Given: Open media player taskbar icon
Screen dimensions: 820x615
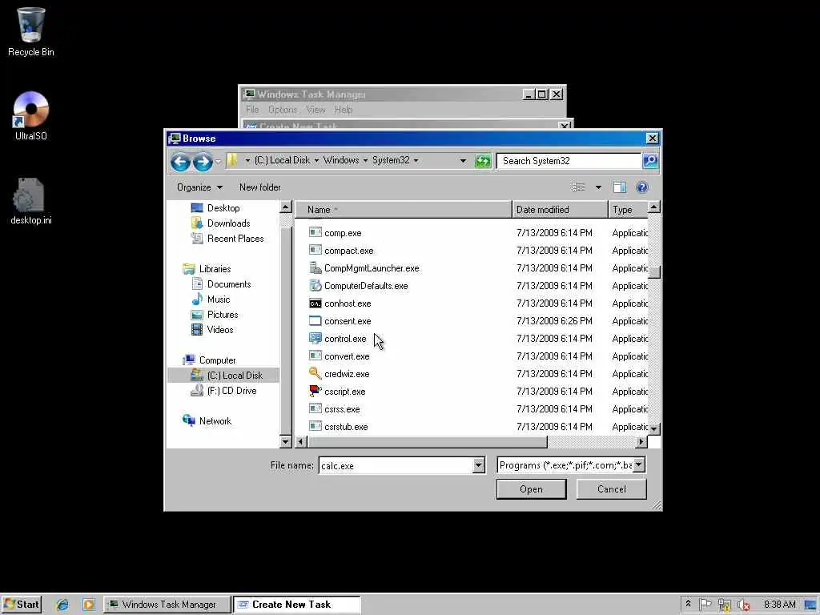Looking at the screenshot, I should pyautogui.click(x=88, y=605).
